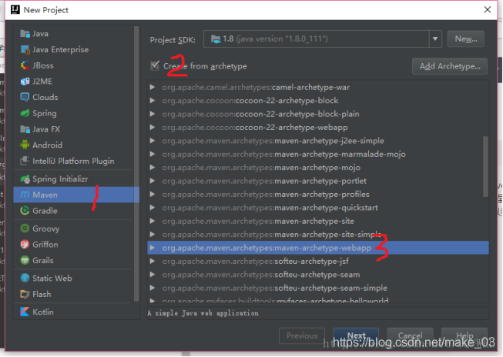Click the Android robot icon
This screenshot has width=503, height=357.
(25, 145)
